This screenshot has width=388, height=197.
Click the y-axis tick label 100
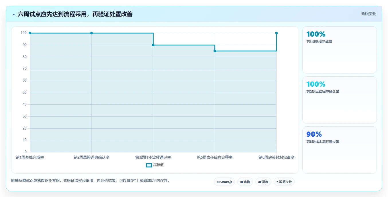pyautogui.click(x=23, y=33)
